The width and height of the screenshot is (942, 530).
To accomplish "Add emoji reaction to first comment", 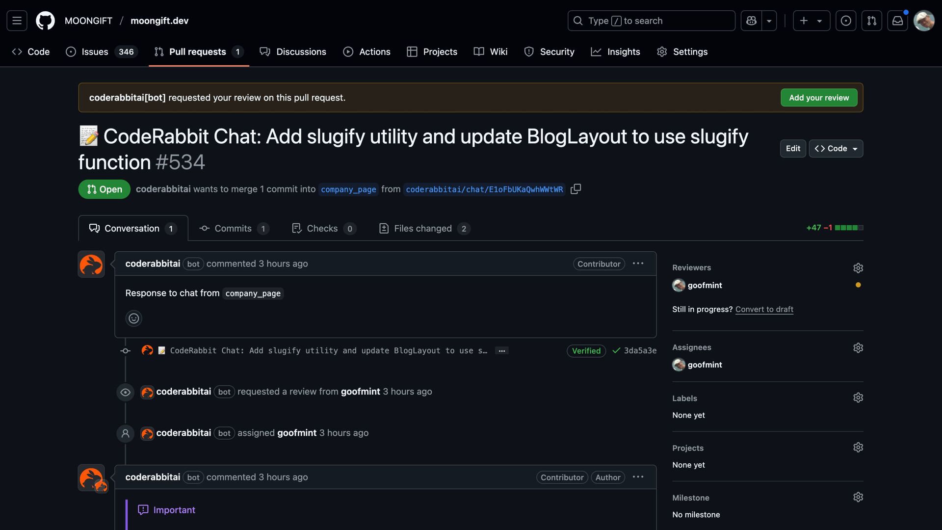I will coord(133,318).
